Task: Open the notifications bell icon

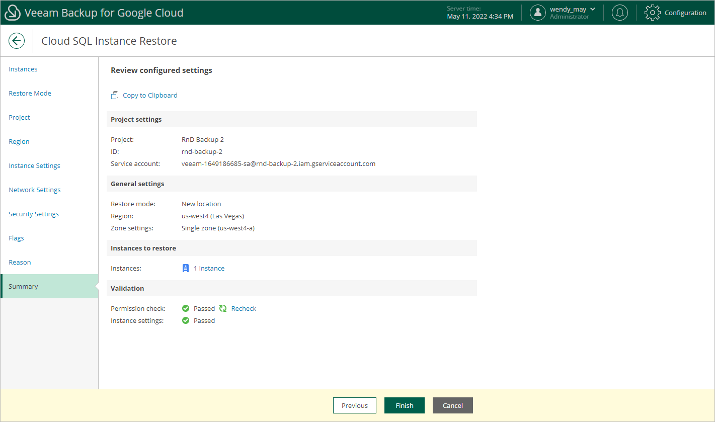Action: 619,13
